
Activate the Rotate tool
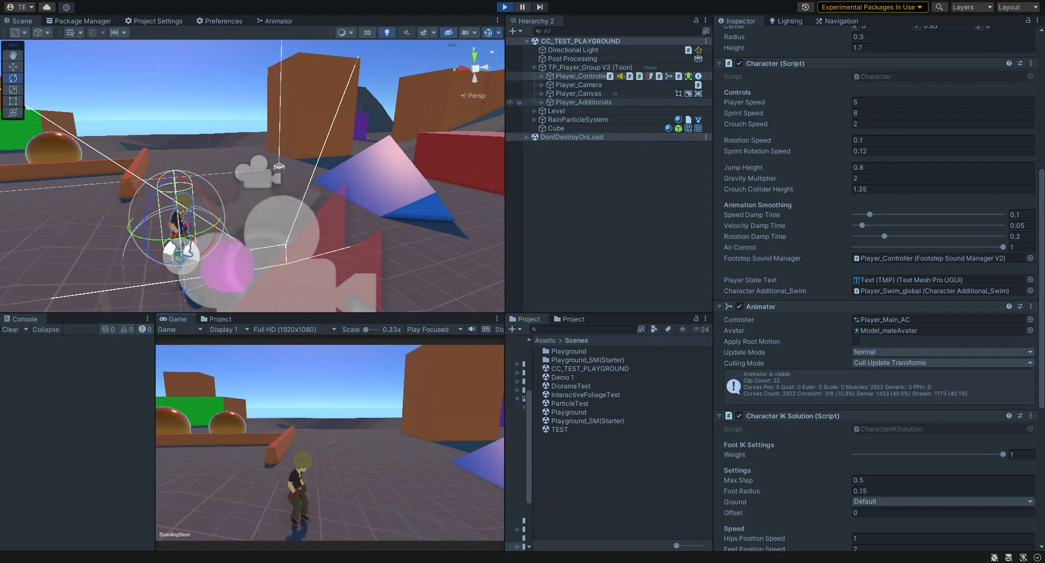click(13, 78)
